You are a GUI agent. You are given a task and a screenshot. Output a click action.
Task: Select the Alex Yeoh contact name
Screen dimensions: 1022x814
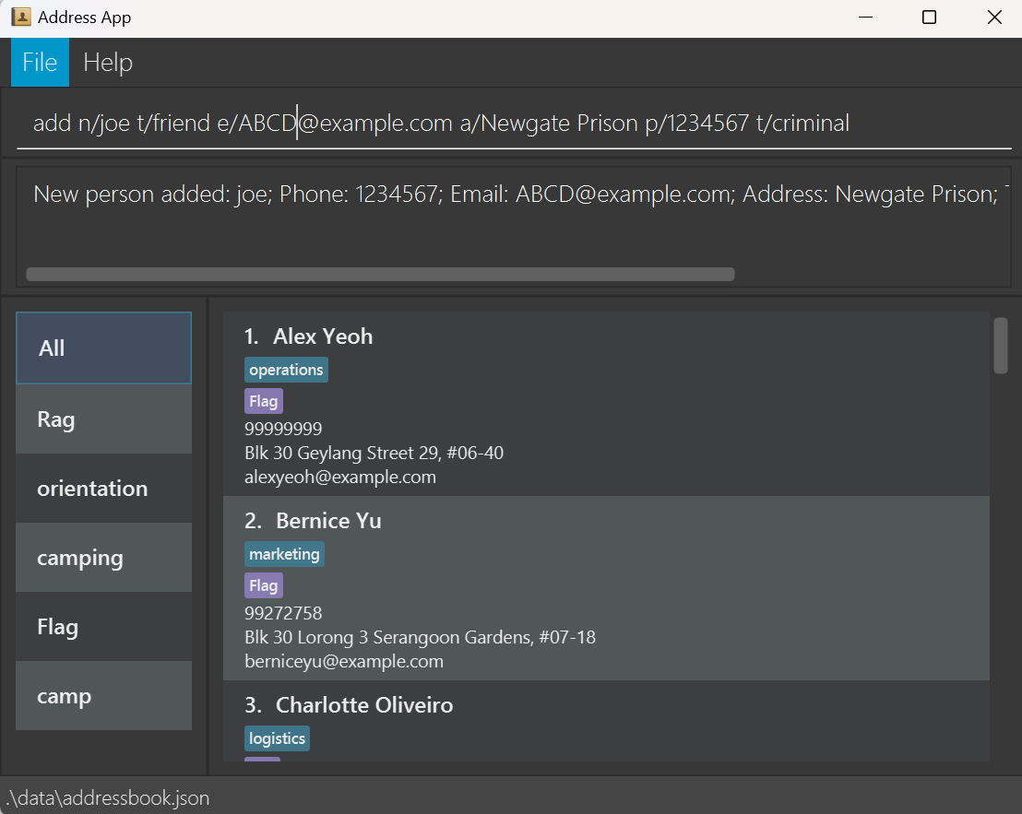(x=323, y=336)
